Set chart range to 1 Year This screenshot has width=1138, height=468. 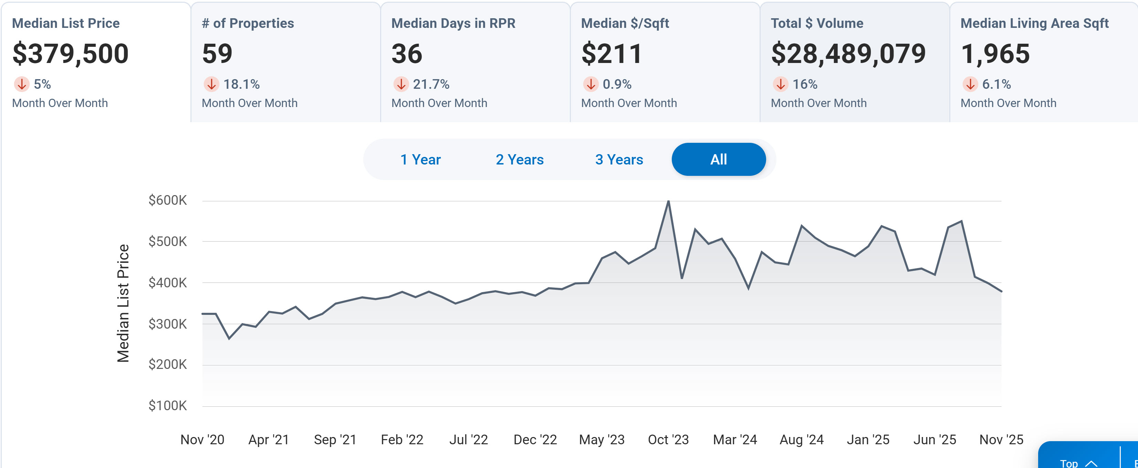coord(420,159)
